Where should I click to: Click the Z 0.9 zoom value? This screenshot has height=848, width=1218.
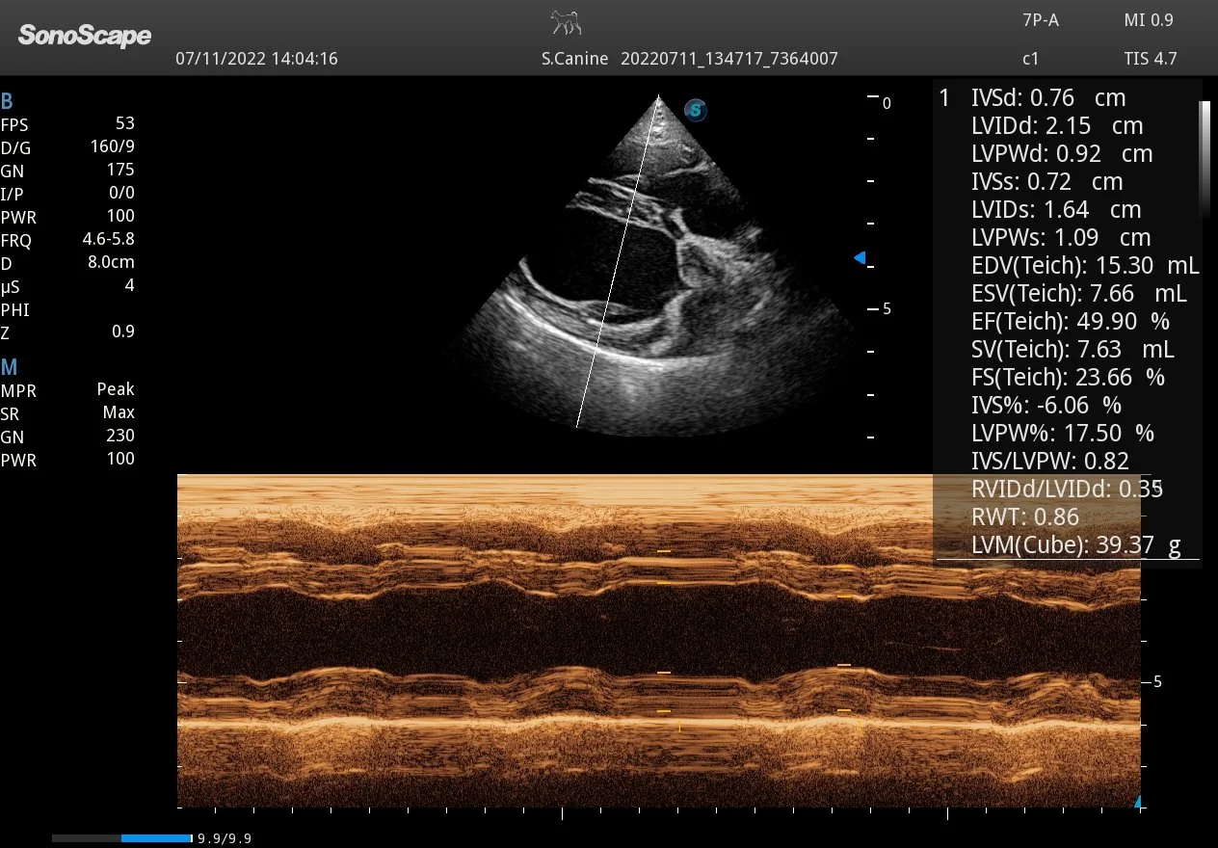123,331
